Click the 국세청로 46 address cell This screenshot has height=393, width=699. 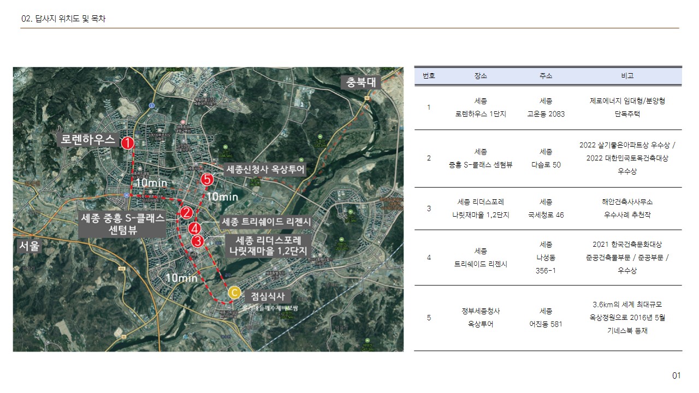546,209
